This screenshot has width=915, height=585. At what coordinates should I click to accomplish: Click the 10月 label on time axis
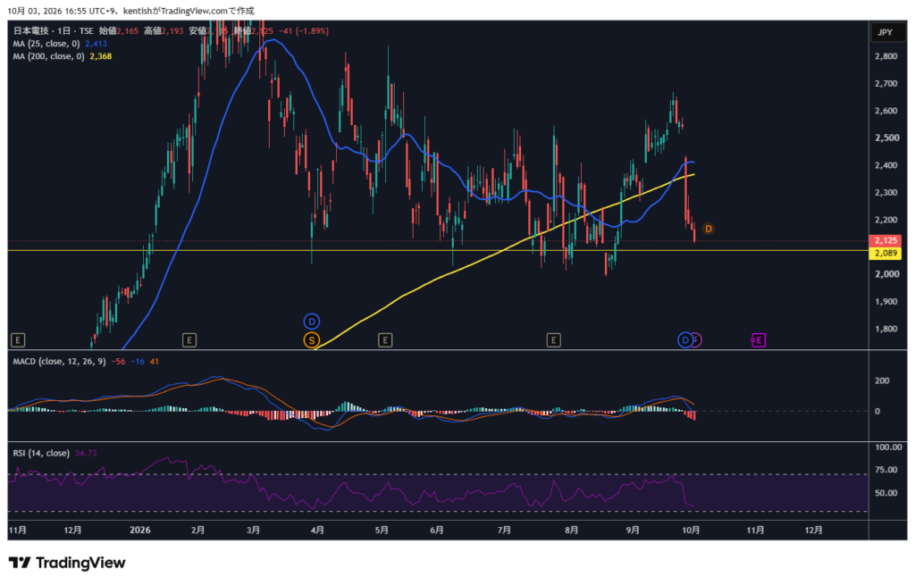(691, 531)
